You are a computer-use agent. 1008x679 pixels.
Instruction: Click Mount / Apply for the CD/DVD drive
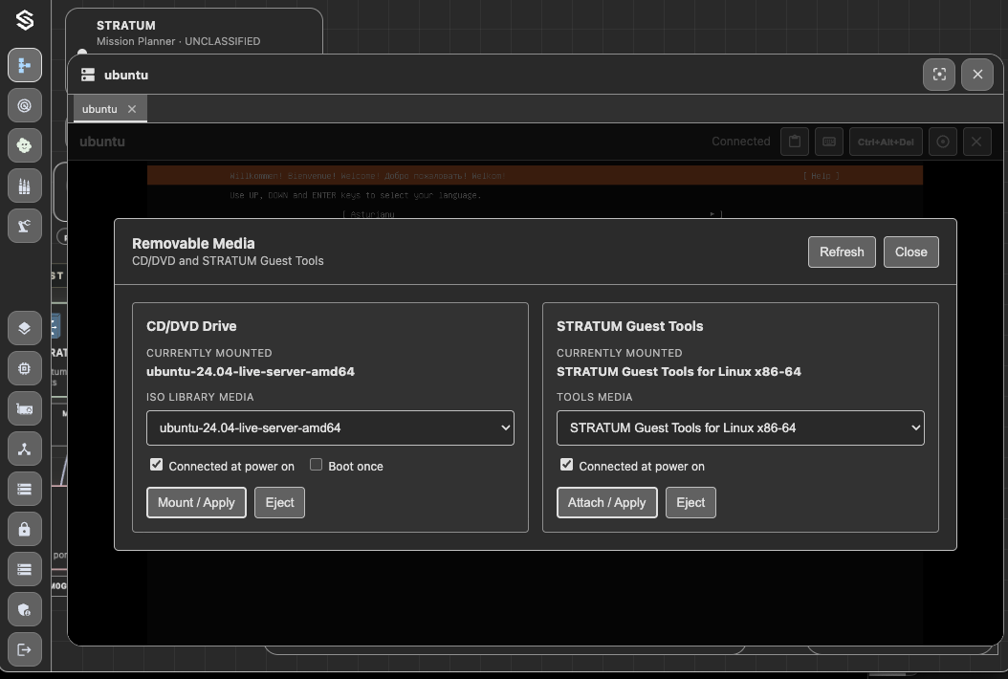[x=196, y=502]
